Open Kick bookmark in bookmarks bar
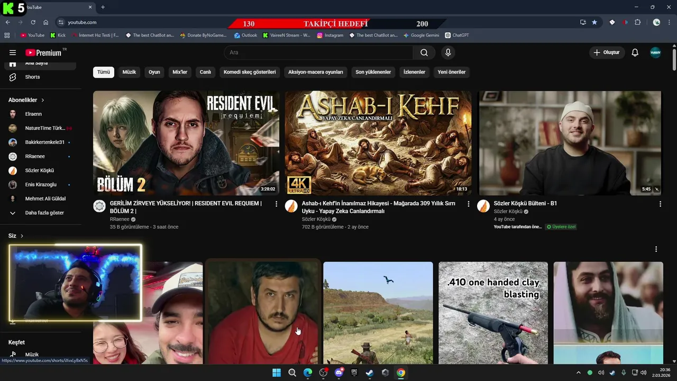This screenshot has height=381, width=677. coord(58,35)
